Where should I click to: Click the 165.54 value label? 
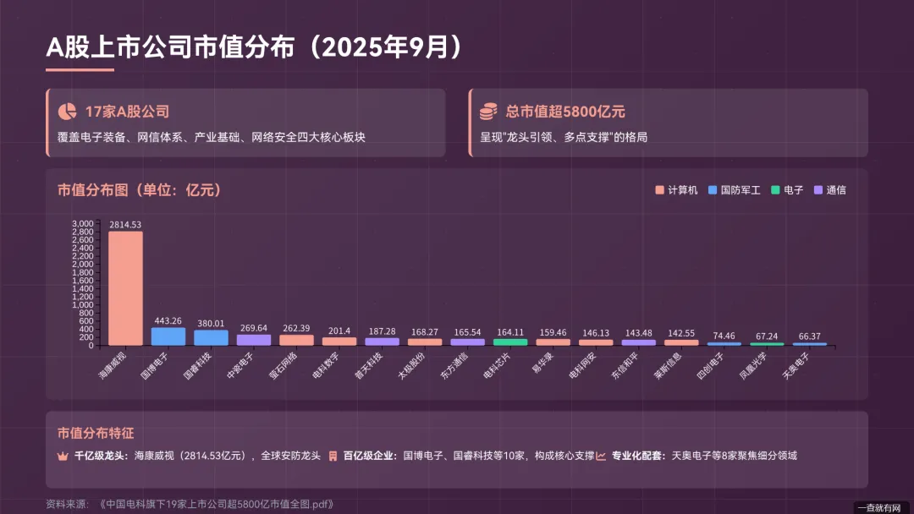467,331
